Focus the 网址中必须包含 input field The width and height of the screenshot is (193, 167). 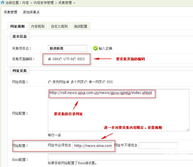pyautogui.click(x=93, y=146)
